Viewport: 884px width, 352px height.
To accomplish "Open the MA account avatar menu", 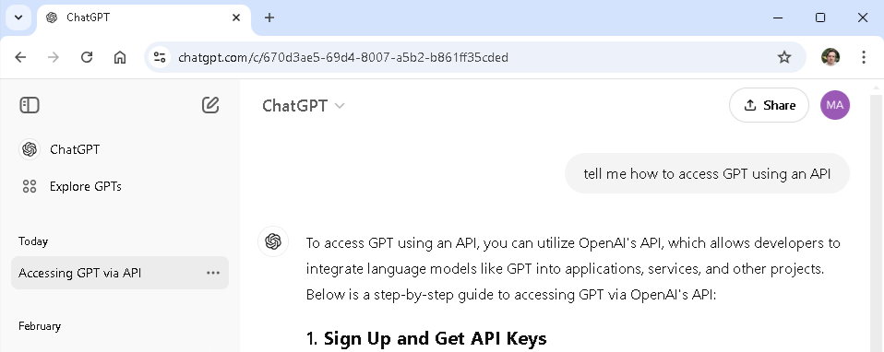I will point(835,105).
